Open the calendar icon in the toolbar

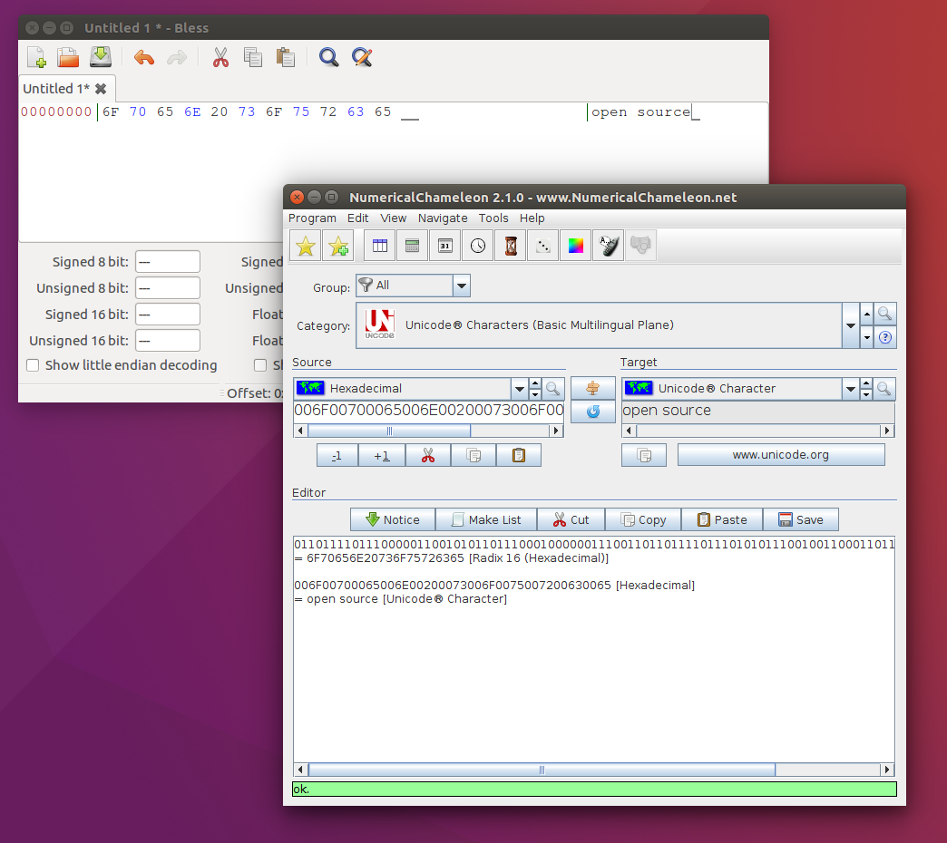click(x=445, y=246)
